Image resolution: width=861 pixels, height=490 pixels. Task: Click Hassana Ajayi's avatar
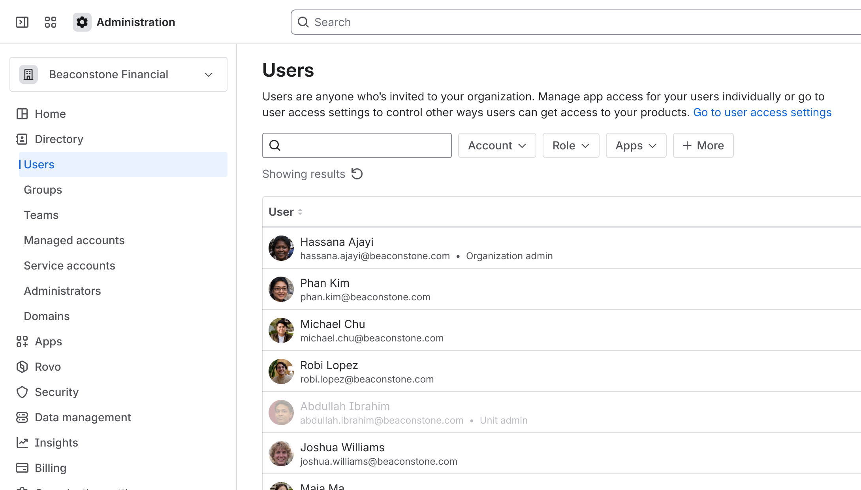point(281,248)
